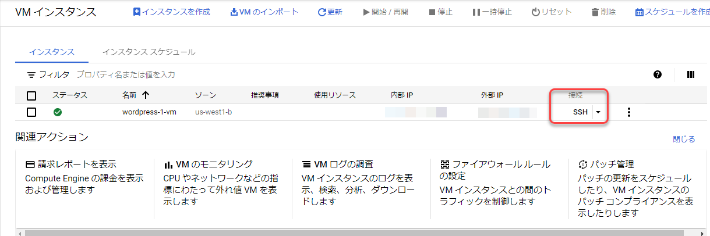Sort by name using the arrow icon
The width and height of the screenshot is (710, 236).
pos(146,95)
